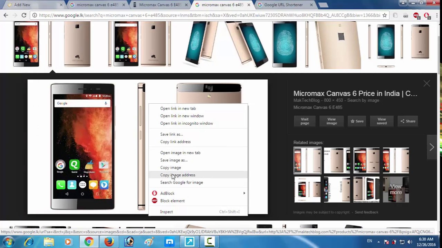Open a new browser tab

click(323, 5)
